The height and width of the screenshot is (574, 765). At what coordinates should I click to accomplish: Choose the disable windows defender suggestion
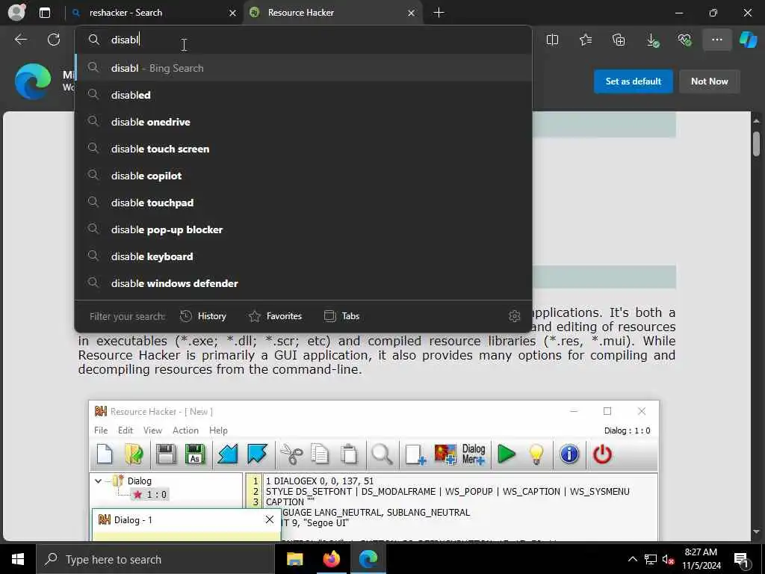click(303, 283)
